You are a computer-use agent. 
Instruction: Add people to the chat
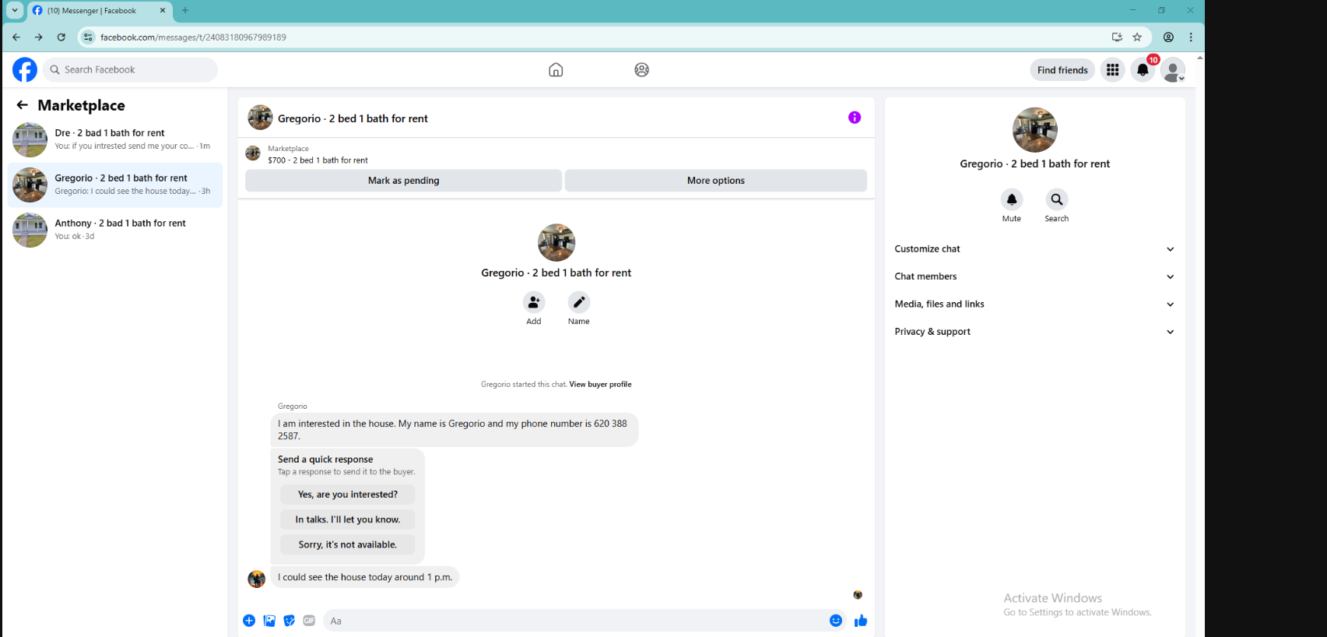[534, 302]
